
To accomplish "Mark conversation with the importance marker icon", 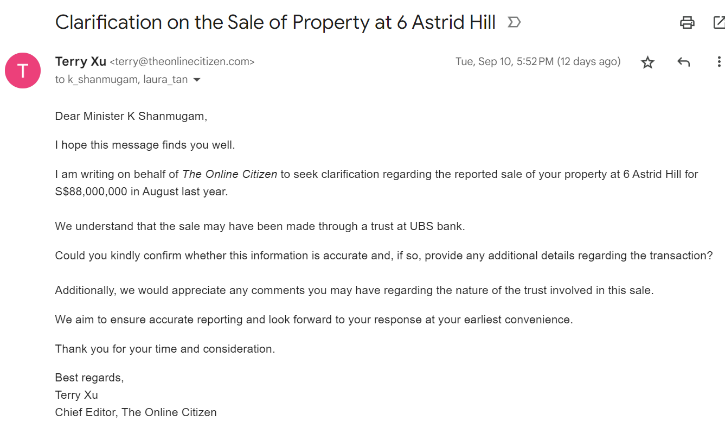I will [514, 22].
